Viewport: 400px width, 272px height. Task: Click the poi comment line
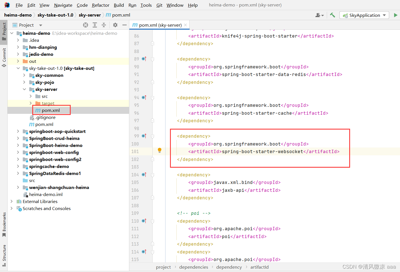pyautogui.click(x=194, y=213)
